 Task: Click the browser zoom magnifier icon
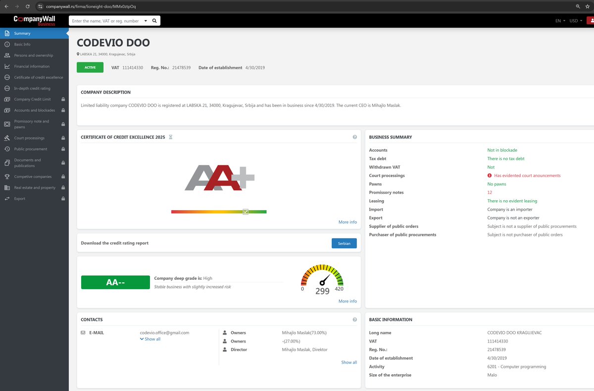pyautogui.click(x=578, y=6)
